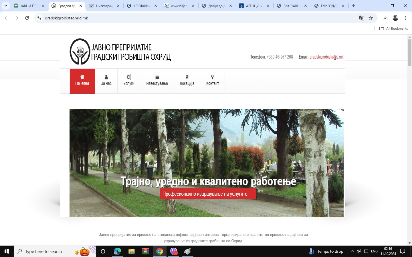Show hidden system tray icons
Screen dimensions: 412x257
352,251
